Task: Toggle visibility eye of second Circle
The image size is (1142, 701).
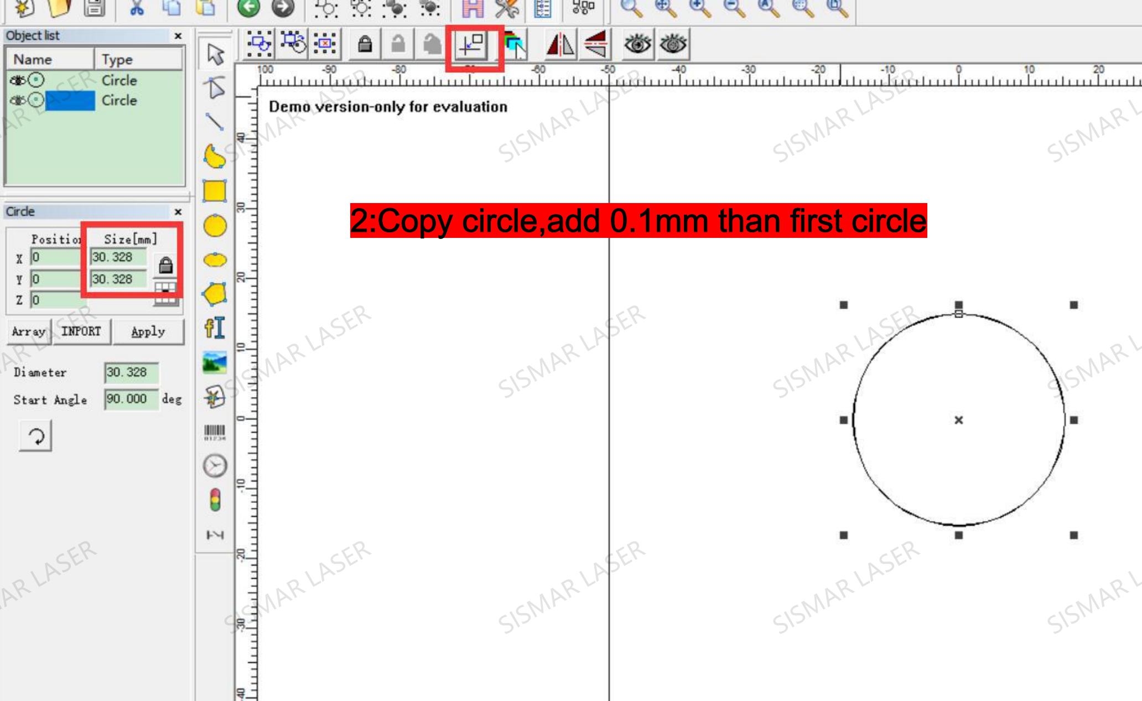Action: (17, 100)
